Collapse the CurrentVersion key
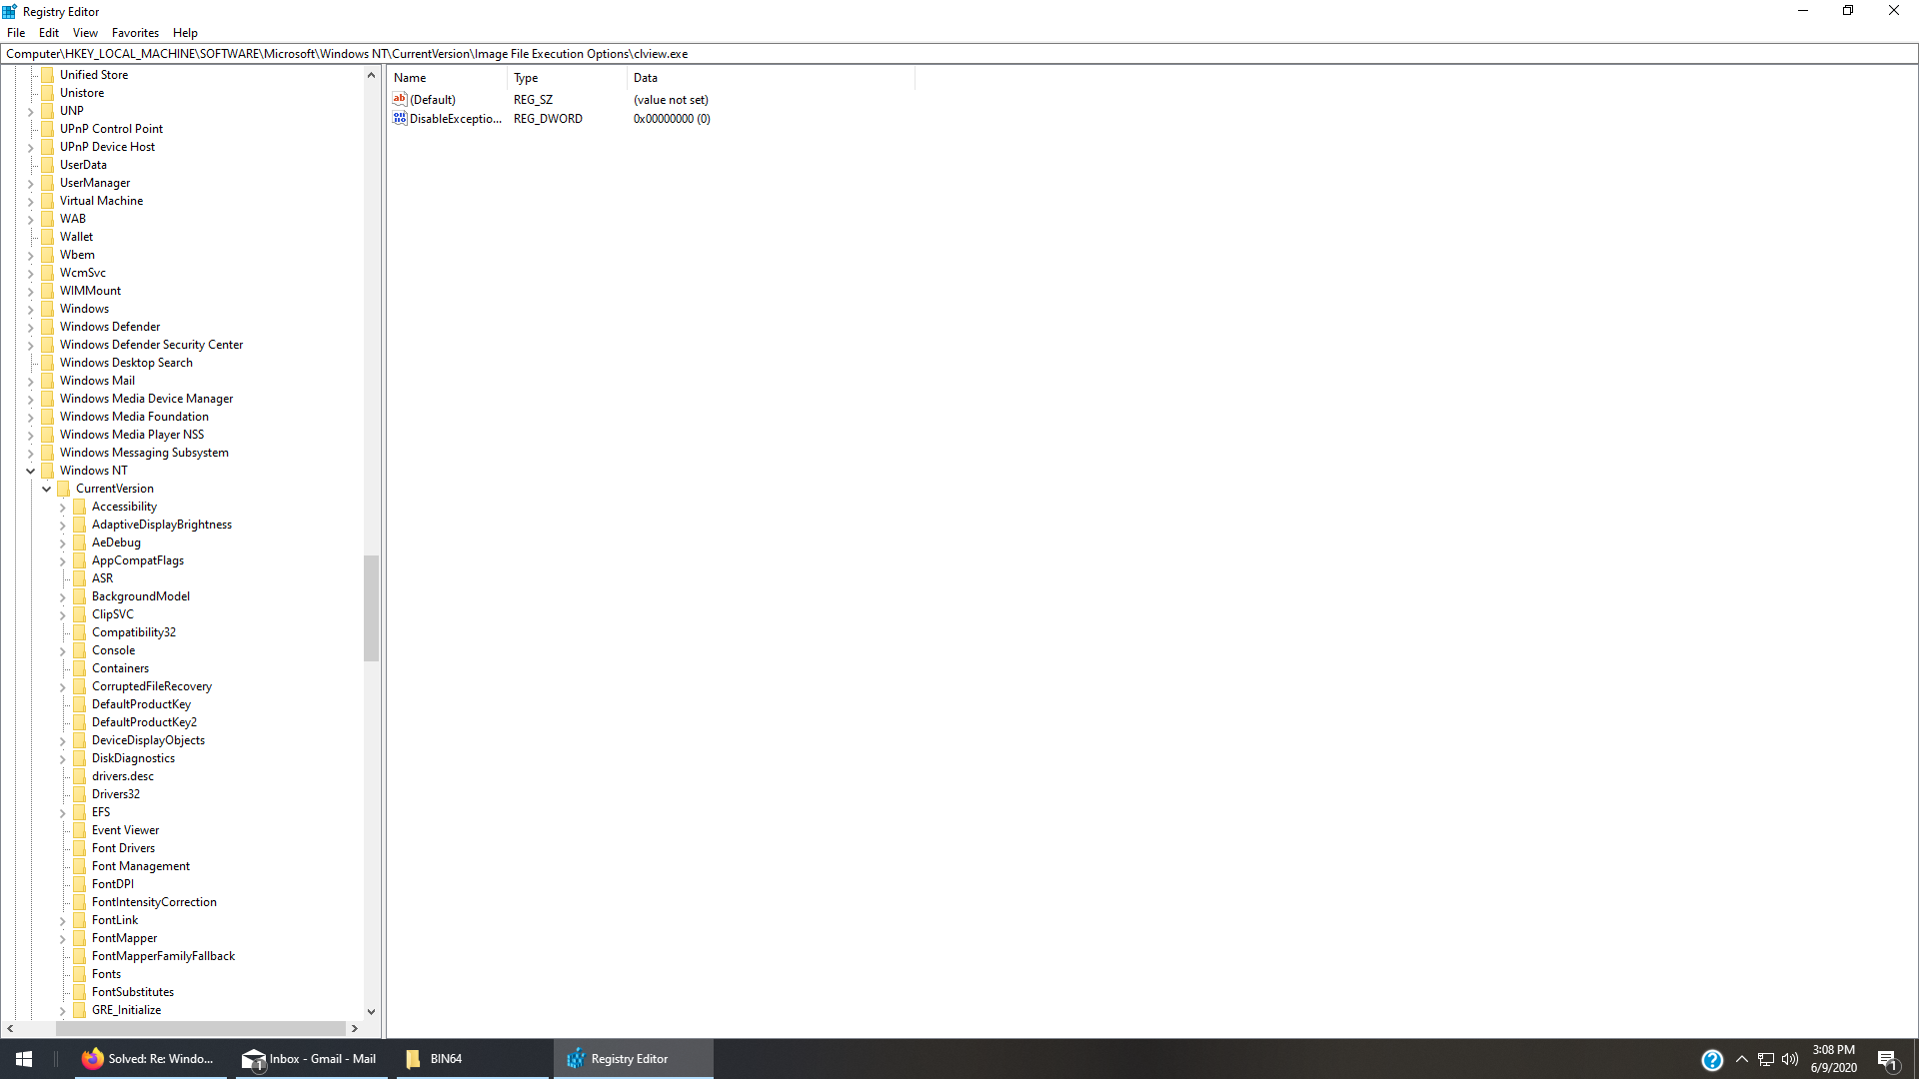The width and height of the screenshot is (1919, 1079). coord(47,489)
